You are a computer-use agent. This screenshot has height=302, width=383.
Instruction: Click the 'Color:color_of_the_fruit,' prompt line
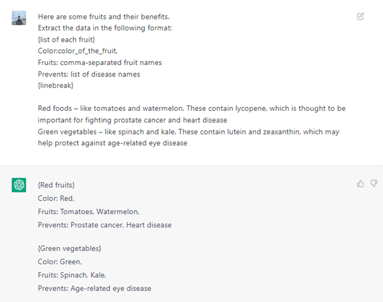(78, 51)
